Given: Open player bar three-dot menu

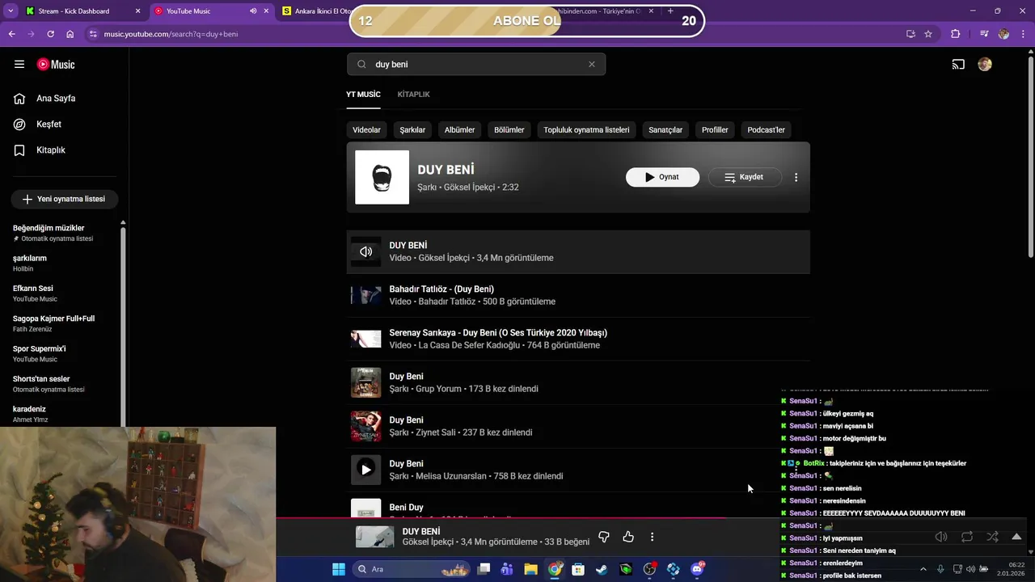Looking at the screenshot, I should 652,537.
